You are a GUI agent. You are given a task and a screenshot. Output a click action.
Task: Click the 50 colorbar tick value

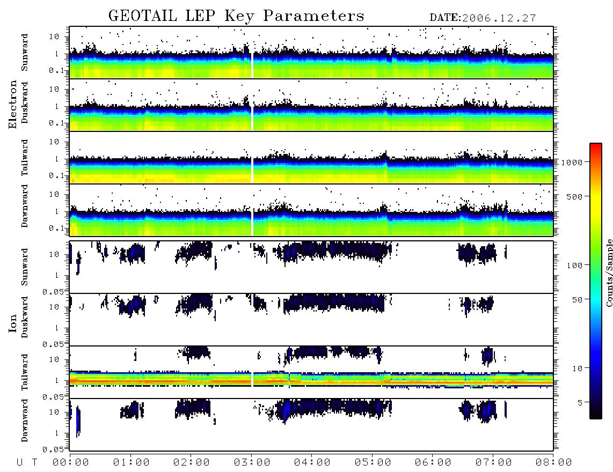click(x=578, y=300)
